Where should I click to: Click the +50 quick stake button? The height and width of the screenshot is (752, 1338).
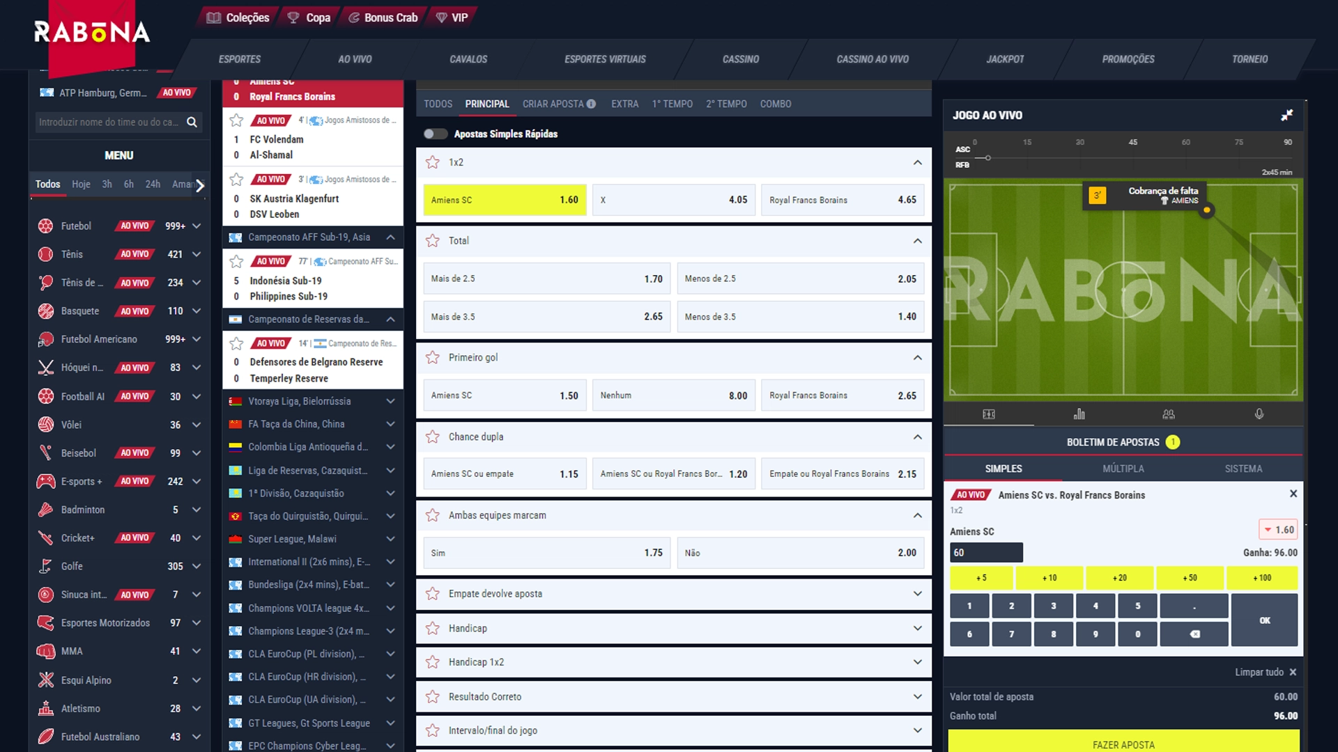tap(1191, 577)
